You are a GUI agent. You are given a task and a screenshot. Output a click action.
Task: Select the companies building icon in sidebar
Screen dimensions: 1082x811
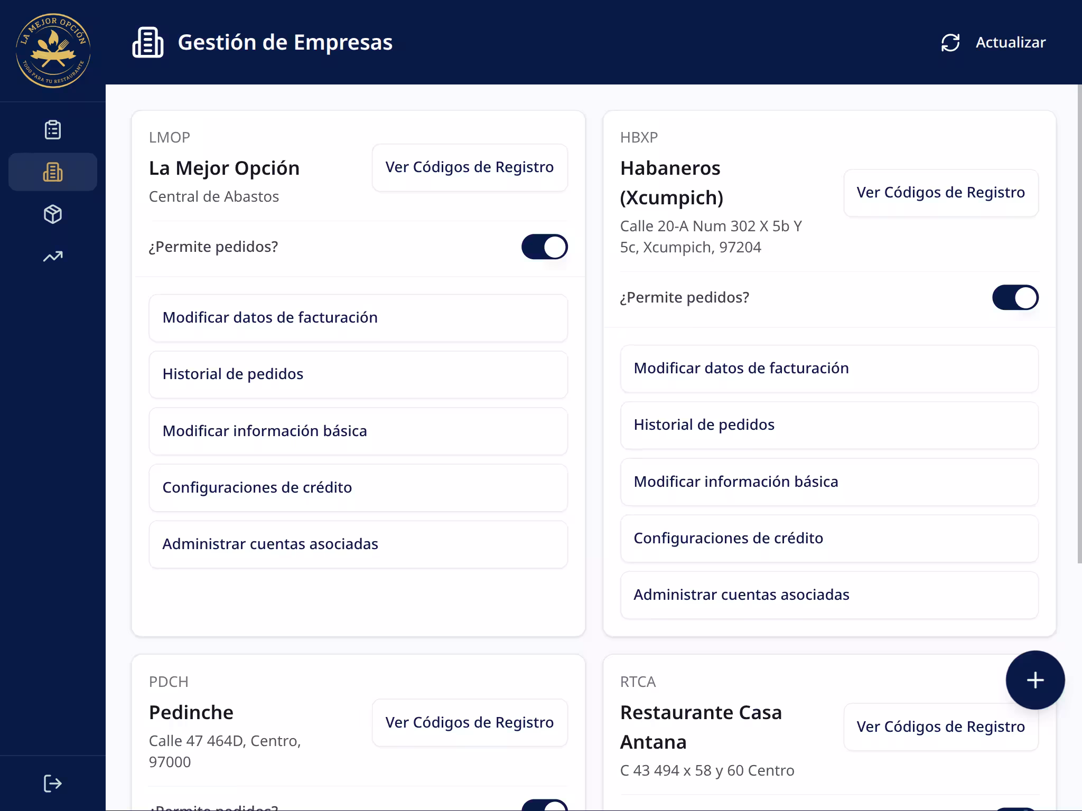click(53, 172)
